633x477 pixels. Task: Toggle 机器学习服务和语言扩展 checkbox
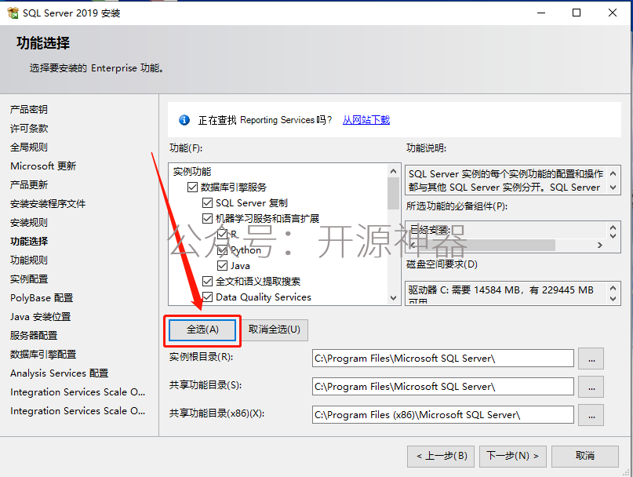coord(208,219)
